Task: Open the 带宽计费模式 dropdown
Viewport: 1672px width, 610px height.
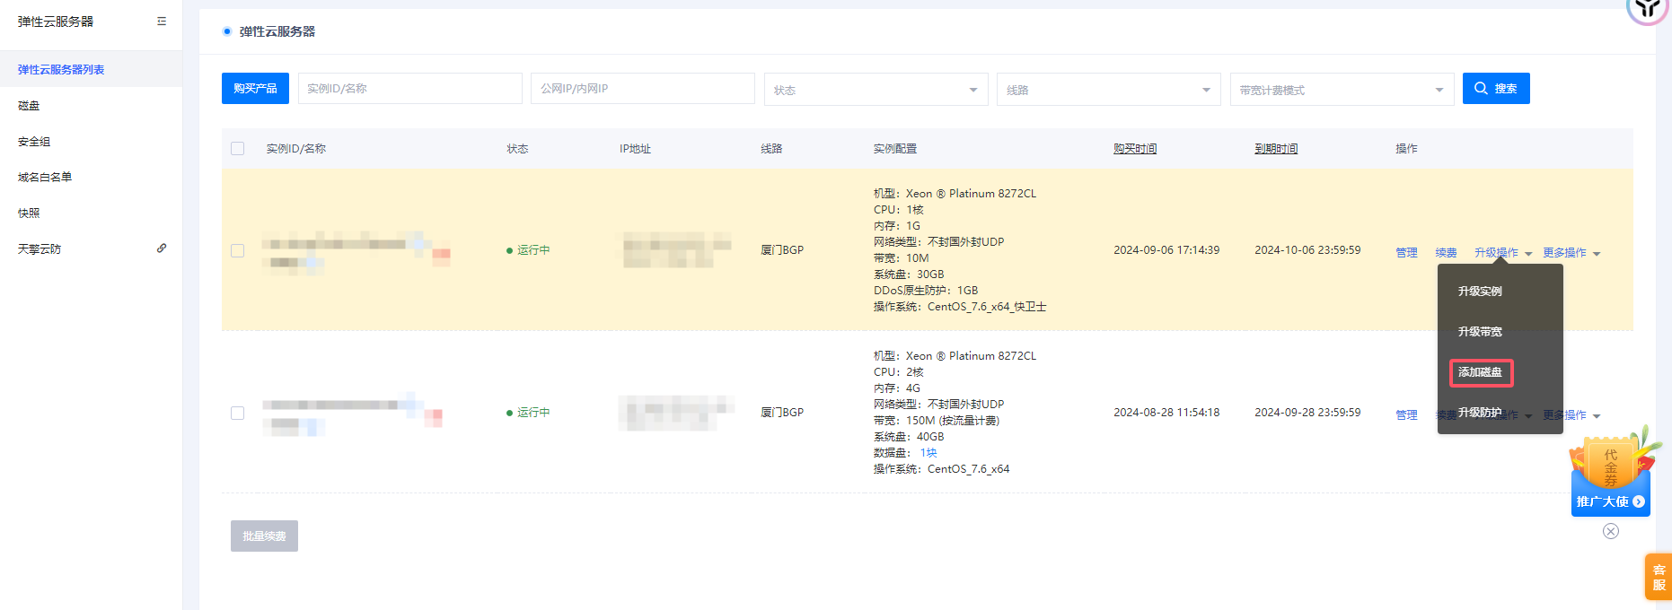Action: click(1342, 90)
